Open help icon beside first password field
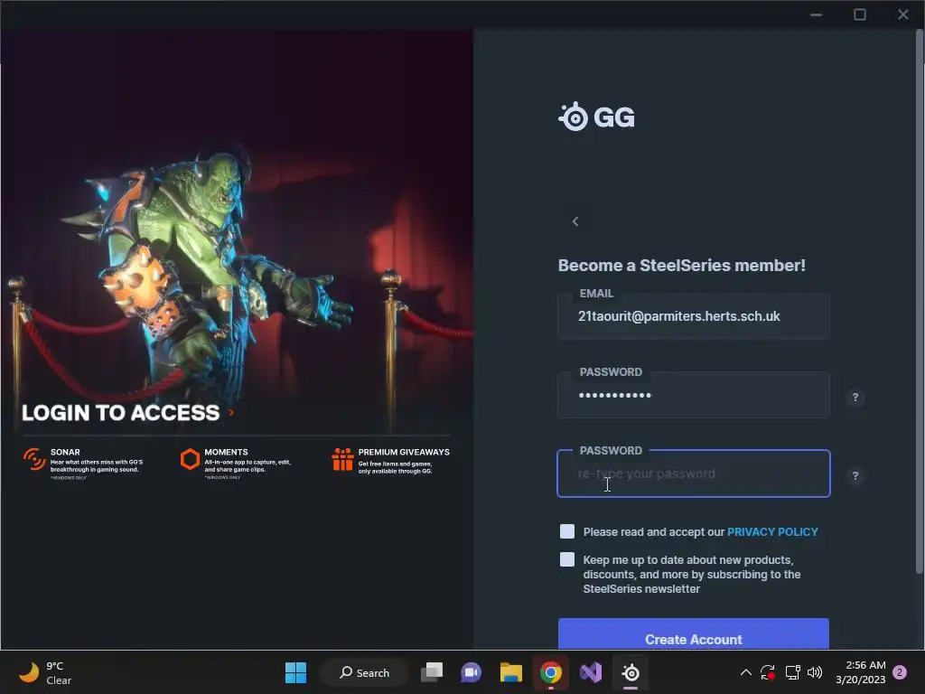This screenshot has width=925, height=694. 855,398
